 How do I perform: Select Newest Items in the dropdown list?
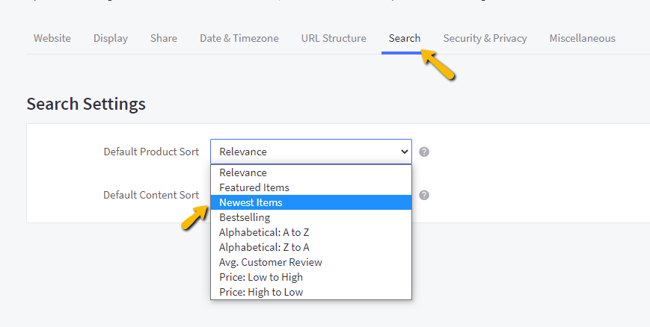pos(311,202)
